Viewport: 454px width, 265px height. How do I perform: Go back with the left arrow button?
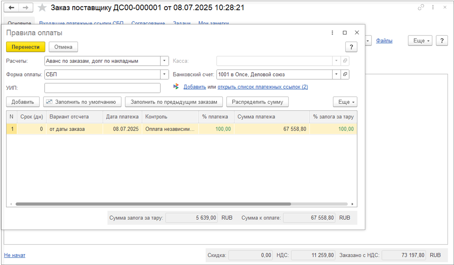(11, 8)
